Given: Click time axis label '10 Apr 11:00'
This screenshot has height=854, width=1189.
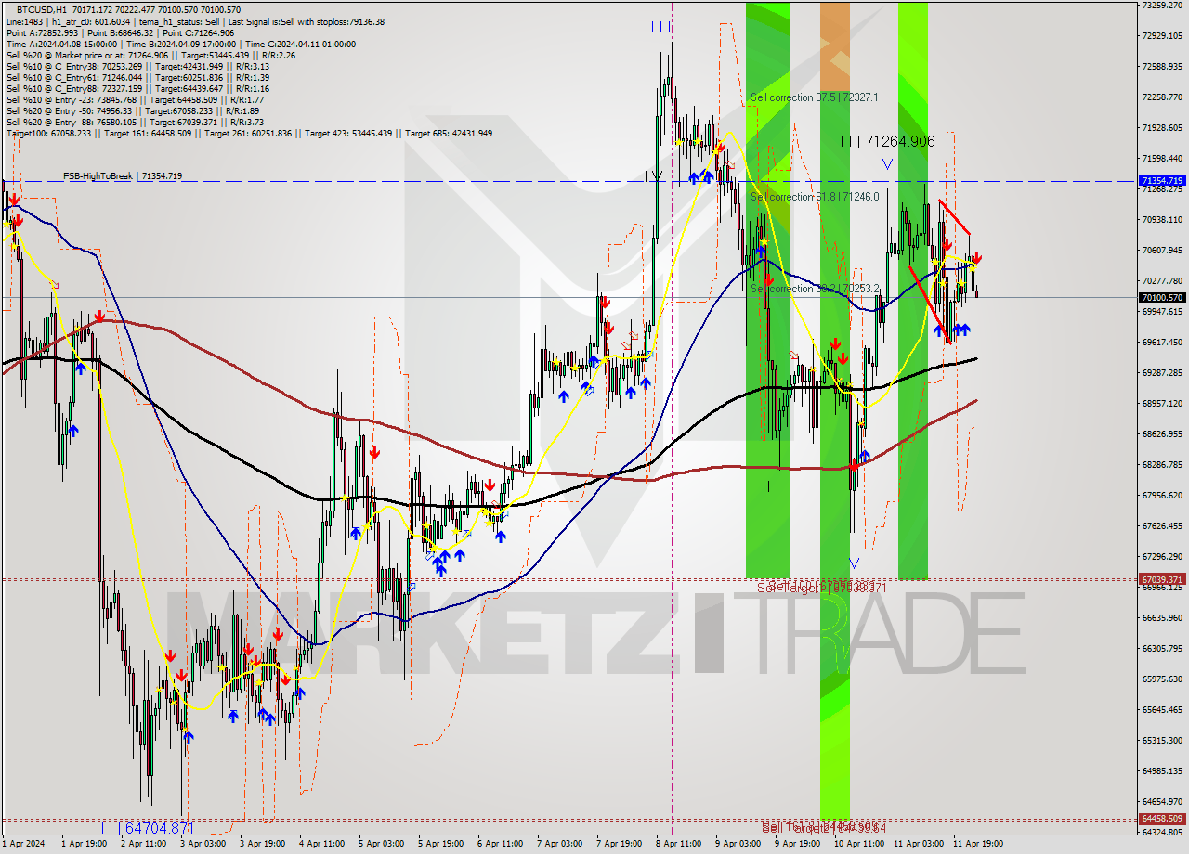Looking at the screenshot, I should [858, 845].
